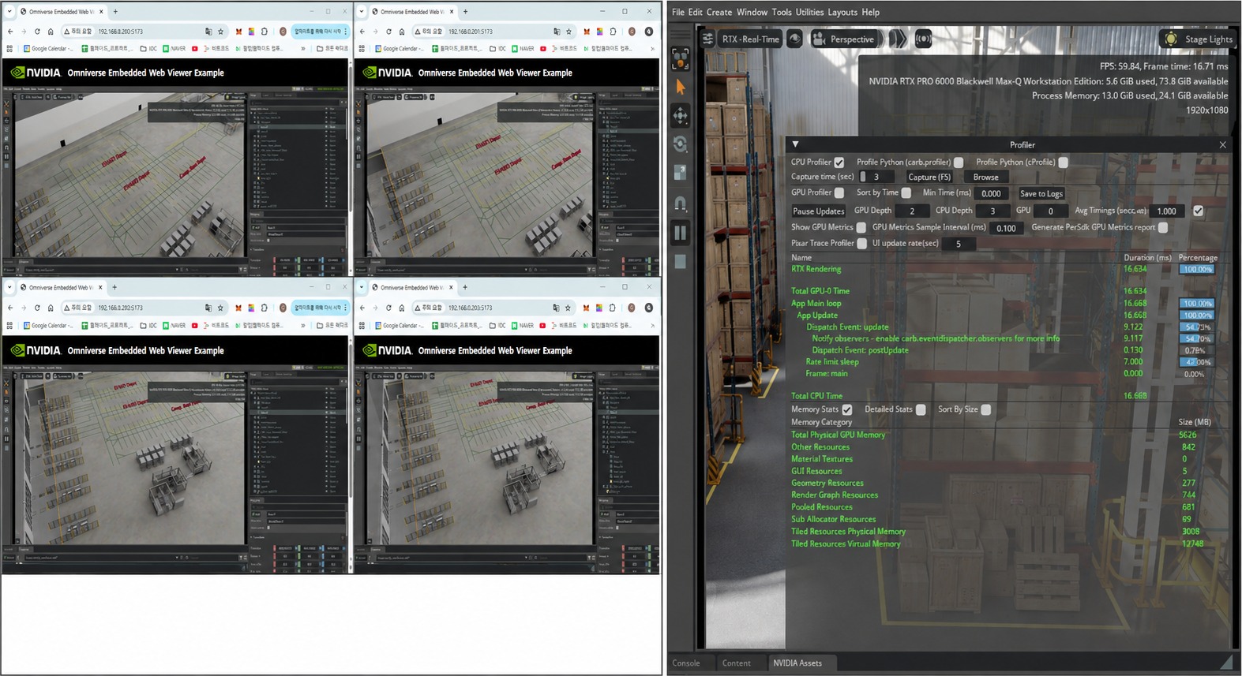Open tab search dropdown in 192.168.0.202 window
The width and height of the screenshot is (1242, 676).
click(x=9, y=287)
